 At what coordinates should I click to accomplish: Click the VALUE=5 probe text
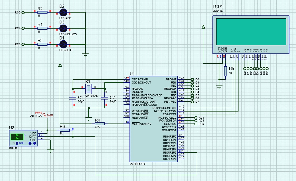[36, 116]
